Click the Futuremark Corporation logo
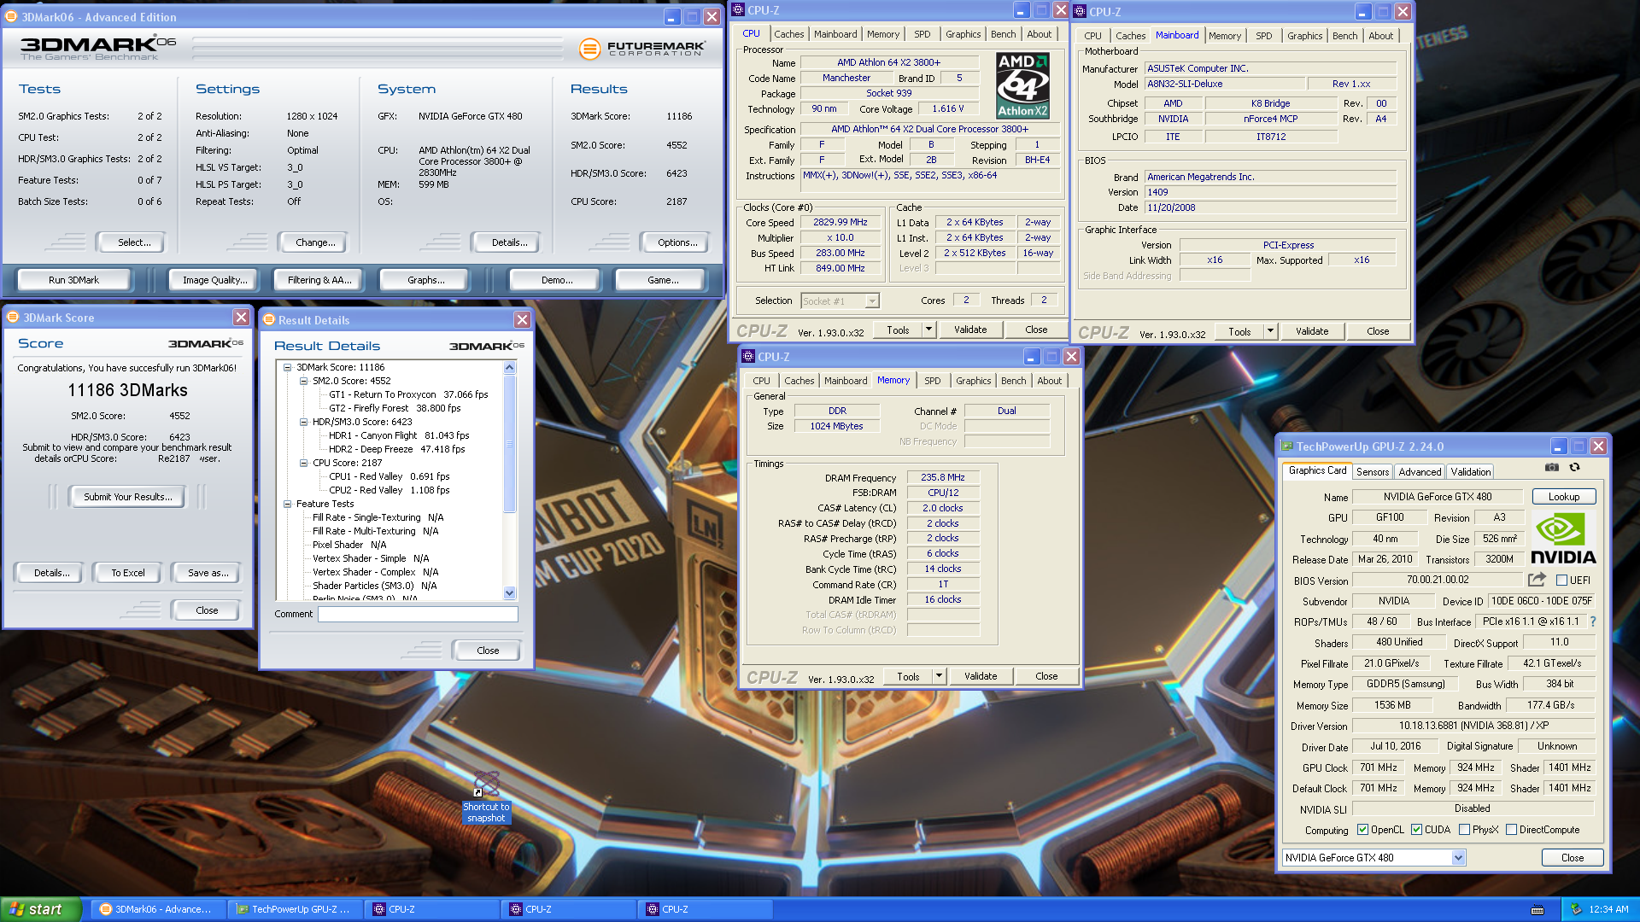1640x922 pixels. pos(641,49)
